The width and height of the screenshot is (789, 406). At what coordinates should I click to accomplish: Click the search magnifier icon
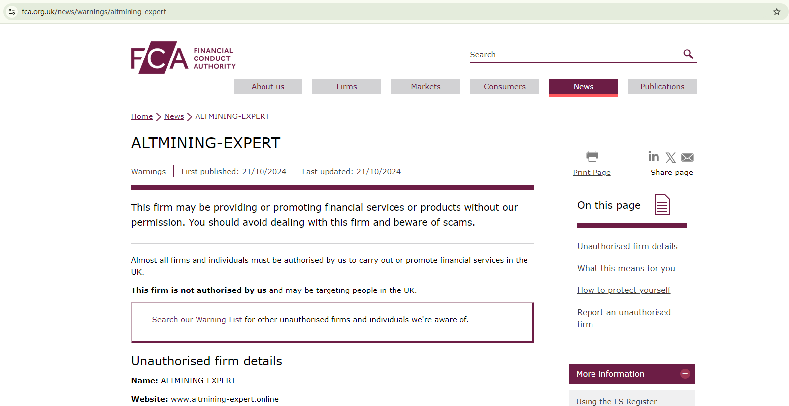coord(688,54)
